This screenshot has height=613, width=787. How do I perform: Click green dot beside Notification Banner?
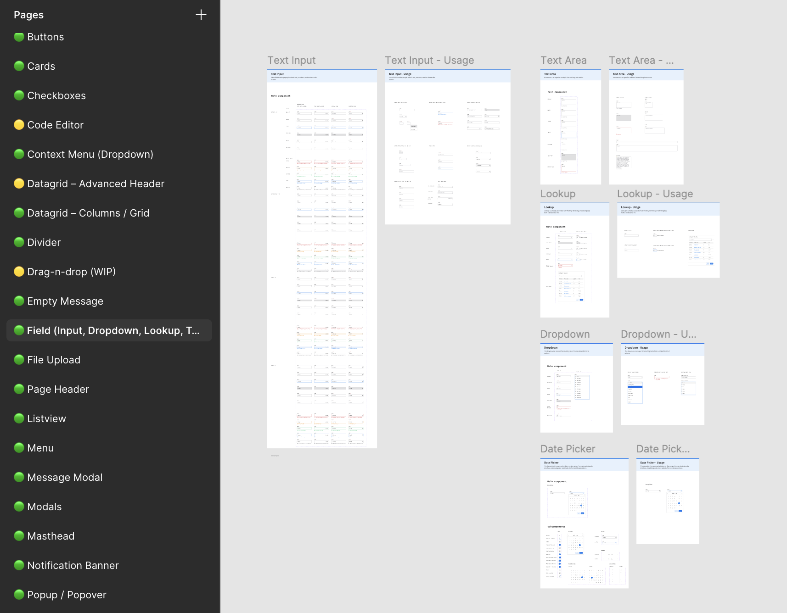[x=19, y=565]
